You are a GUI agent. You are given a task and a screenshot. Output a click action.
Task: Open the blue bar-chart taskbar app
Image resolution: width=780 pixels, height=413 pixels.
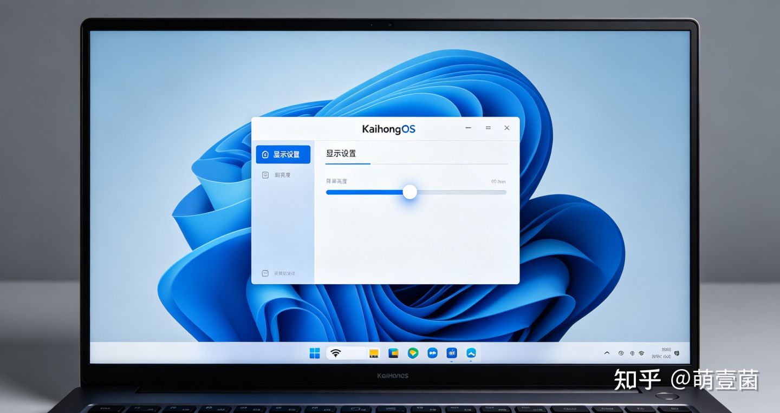tap(452, 353)
